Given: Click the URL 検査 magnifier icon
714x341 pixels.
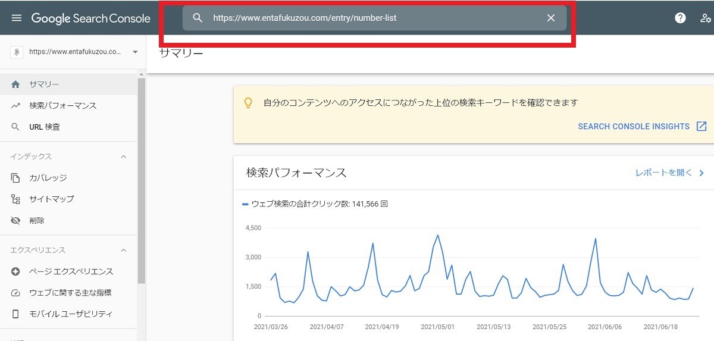Looking at the screenshot, I should click(x=16, y=127).
